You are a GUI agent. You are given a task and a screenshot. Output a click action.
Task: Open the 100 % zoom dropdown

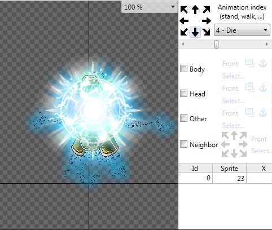coord(150,7)
